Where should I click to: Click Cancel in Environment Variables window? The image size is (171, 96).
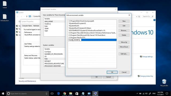[108, 77]
